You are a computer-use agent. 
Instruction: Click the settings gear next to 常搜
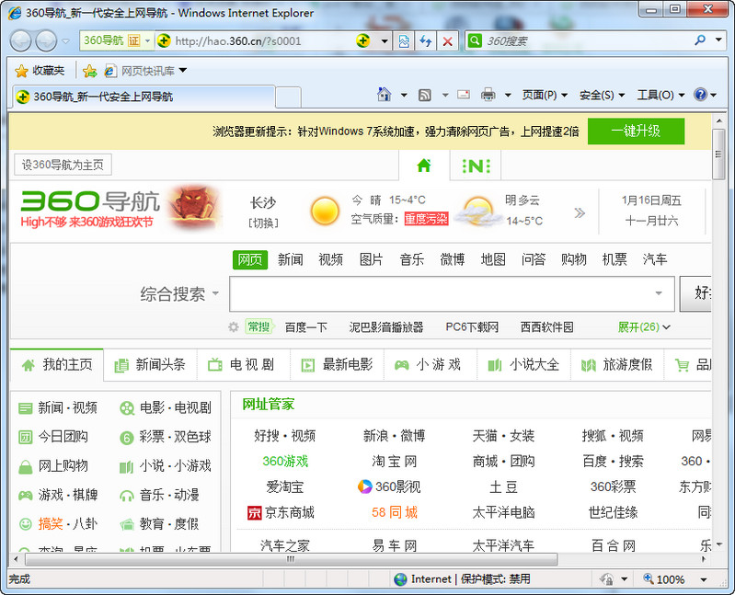pyautogui.click(x=234, y=326)
